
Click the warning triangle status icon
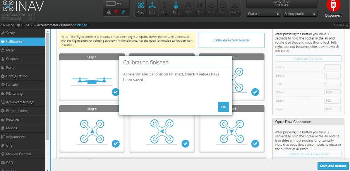click(x=109, y=12)
